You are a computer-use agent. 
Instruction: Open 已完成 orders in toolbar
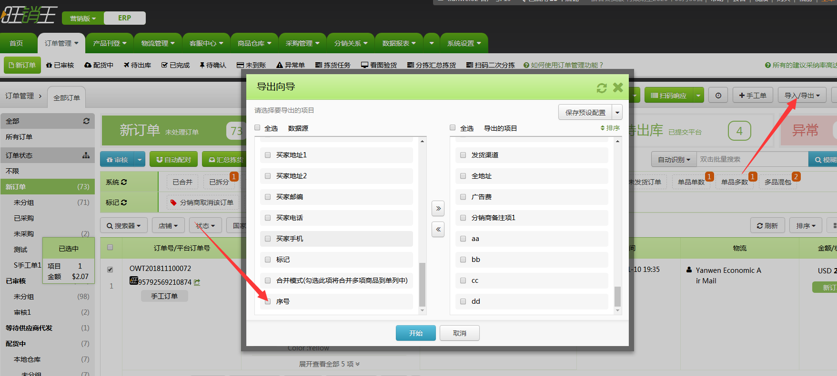pyautogui.click(x=176, y=65)
